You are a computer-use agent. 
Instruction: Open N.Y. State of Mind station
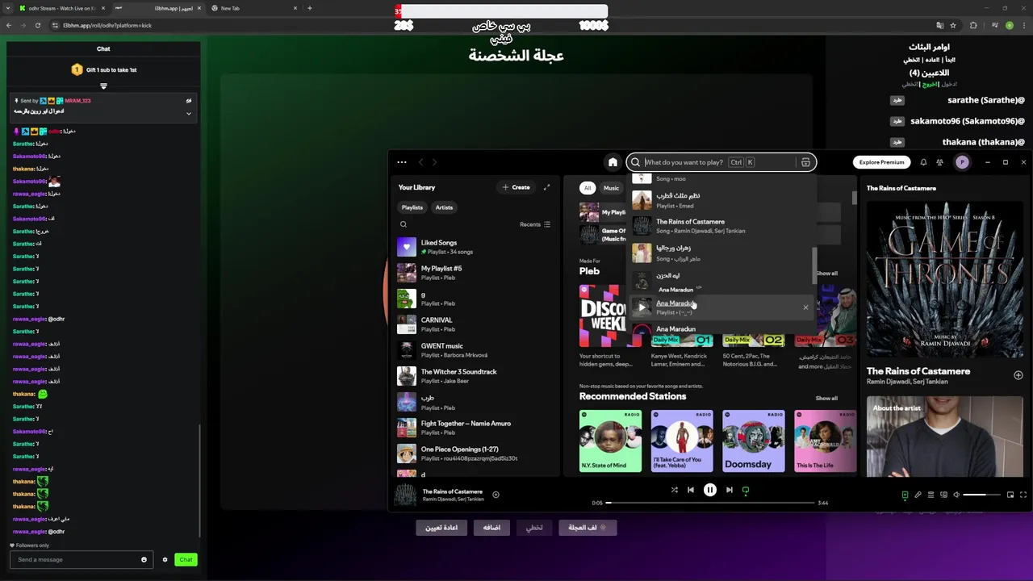[610, 441]
